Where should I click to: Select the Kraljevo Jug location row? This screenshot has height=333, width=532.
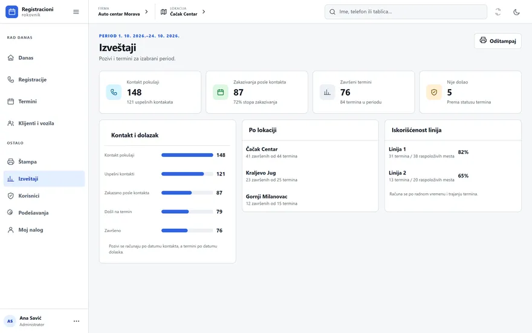tap(310, 176)
